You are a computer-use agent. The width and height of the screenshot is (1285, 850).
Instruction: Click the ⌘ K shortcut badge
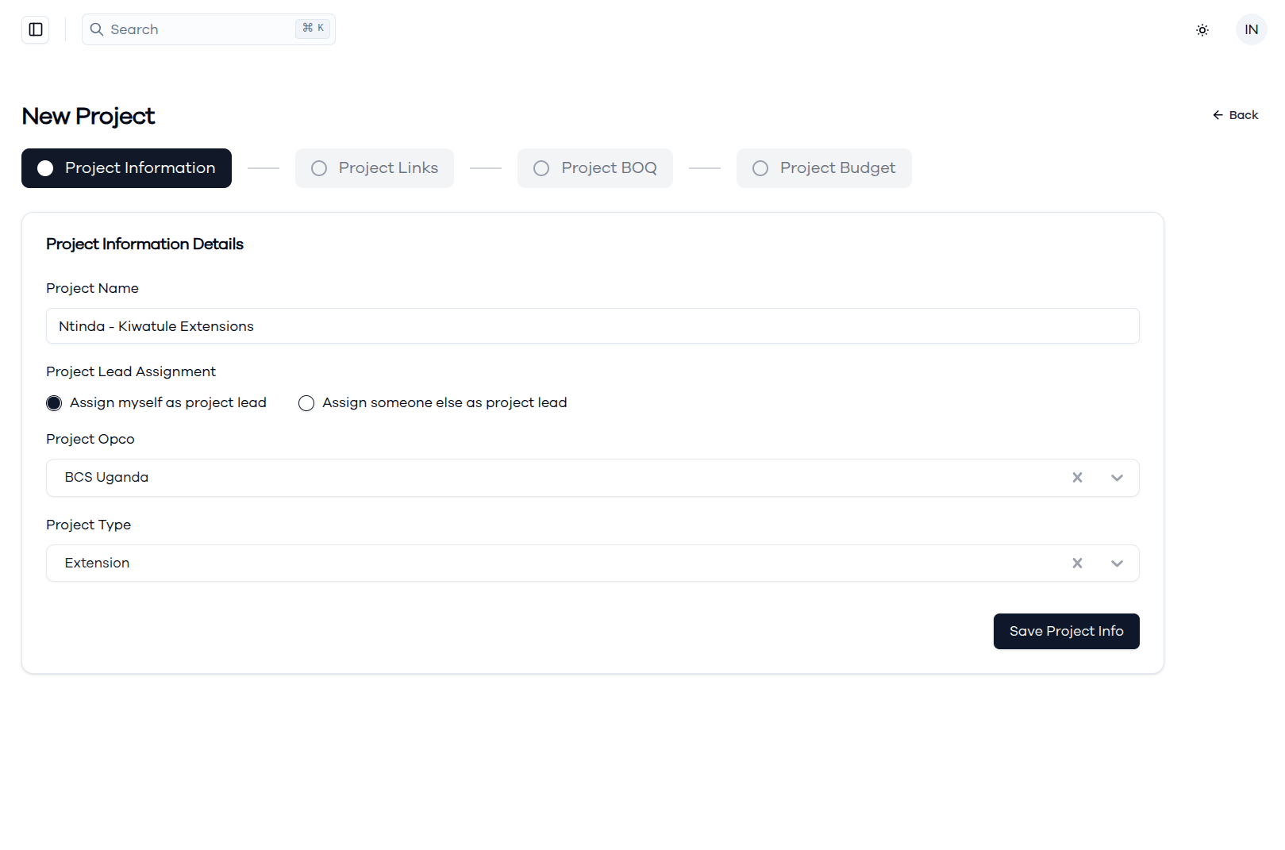click(313, 29)
